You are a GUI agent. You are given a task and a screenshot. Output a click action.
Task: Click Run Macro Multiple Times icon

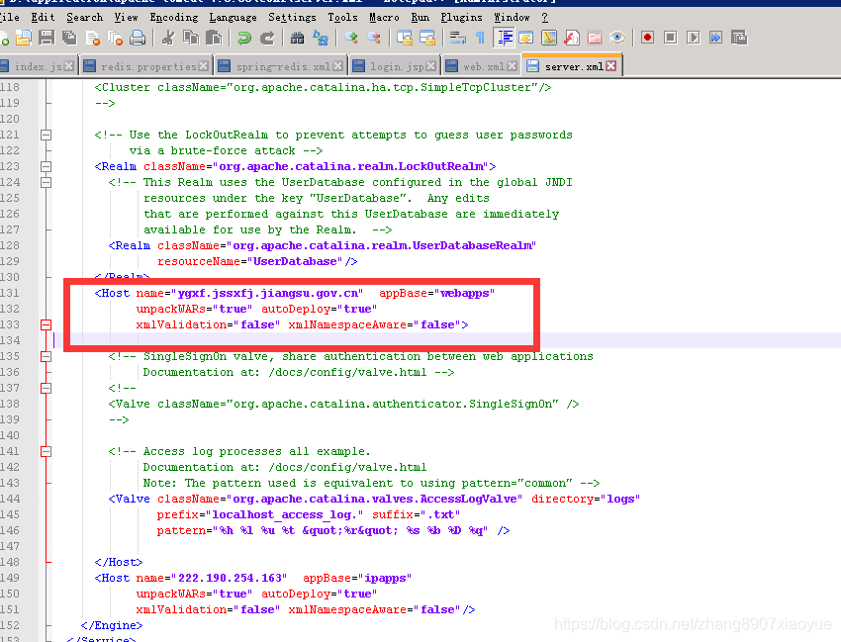pyautogui.click(x=715, y=38)
